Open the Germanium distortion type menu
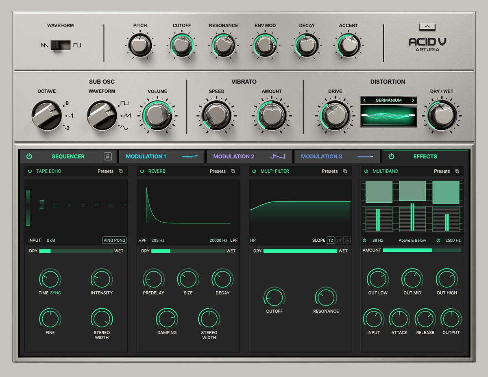488x377 pixels. (x=388, y=100)
